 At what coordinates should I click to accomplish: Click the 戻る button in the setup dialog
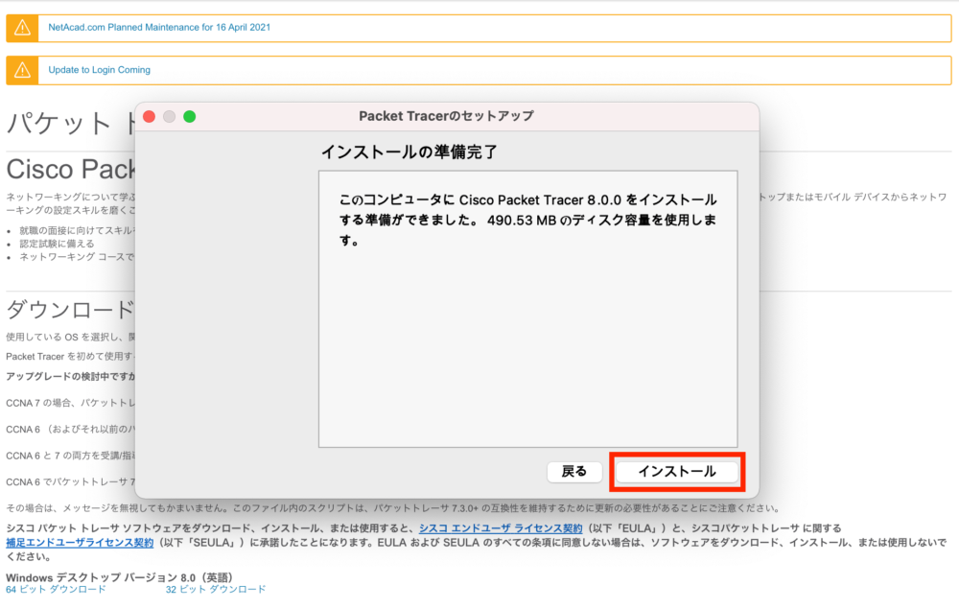pyautogui.click(x=574, y=472)
